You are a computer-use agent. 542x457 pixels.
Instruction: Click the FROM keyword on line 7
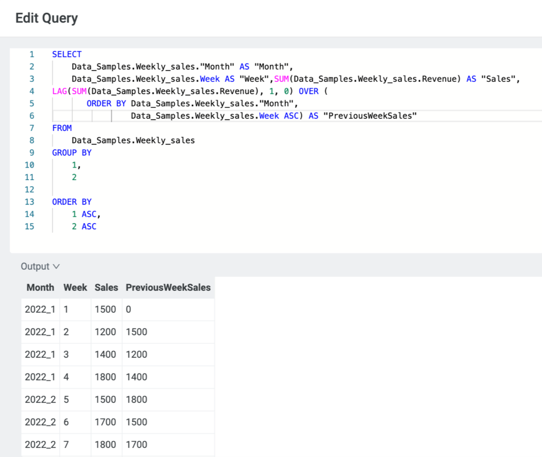[62, 128]
